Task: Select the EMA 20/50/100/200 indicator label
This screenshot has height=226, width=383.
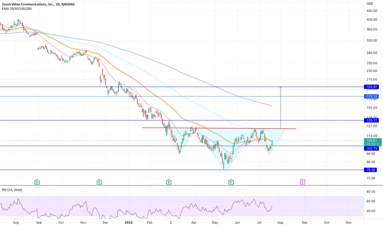Action: point(16,9)
